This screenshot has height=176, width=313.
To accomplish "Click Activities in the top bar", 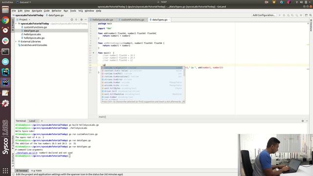I will (x=7, y=2).
